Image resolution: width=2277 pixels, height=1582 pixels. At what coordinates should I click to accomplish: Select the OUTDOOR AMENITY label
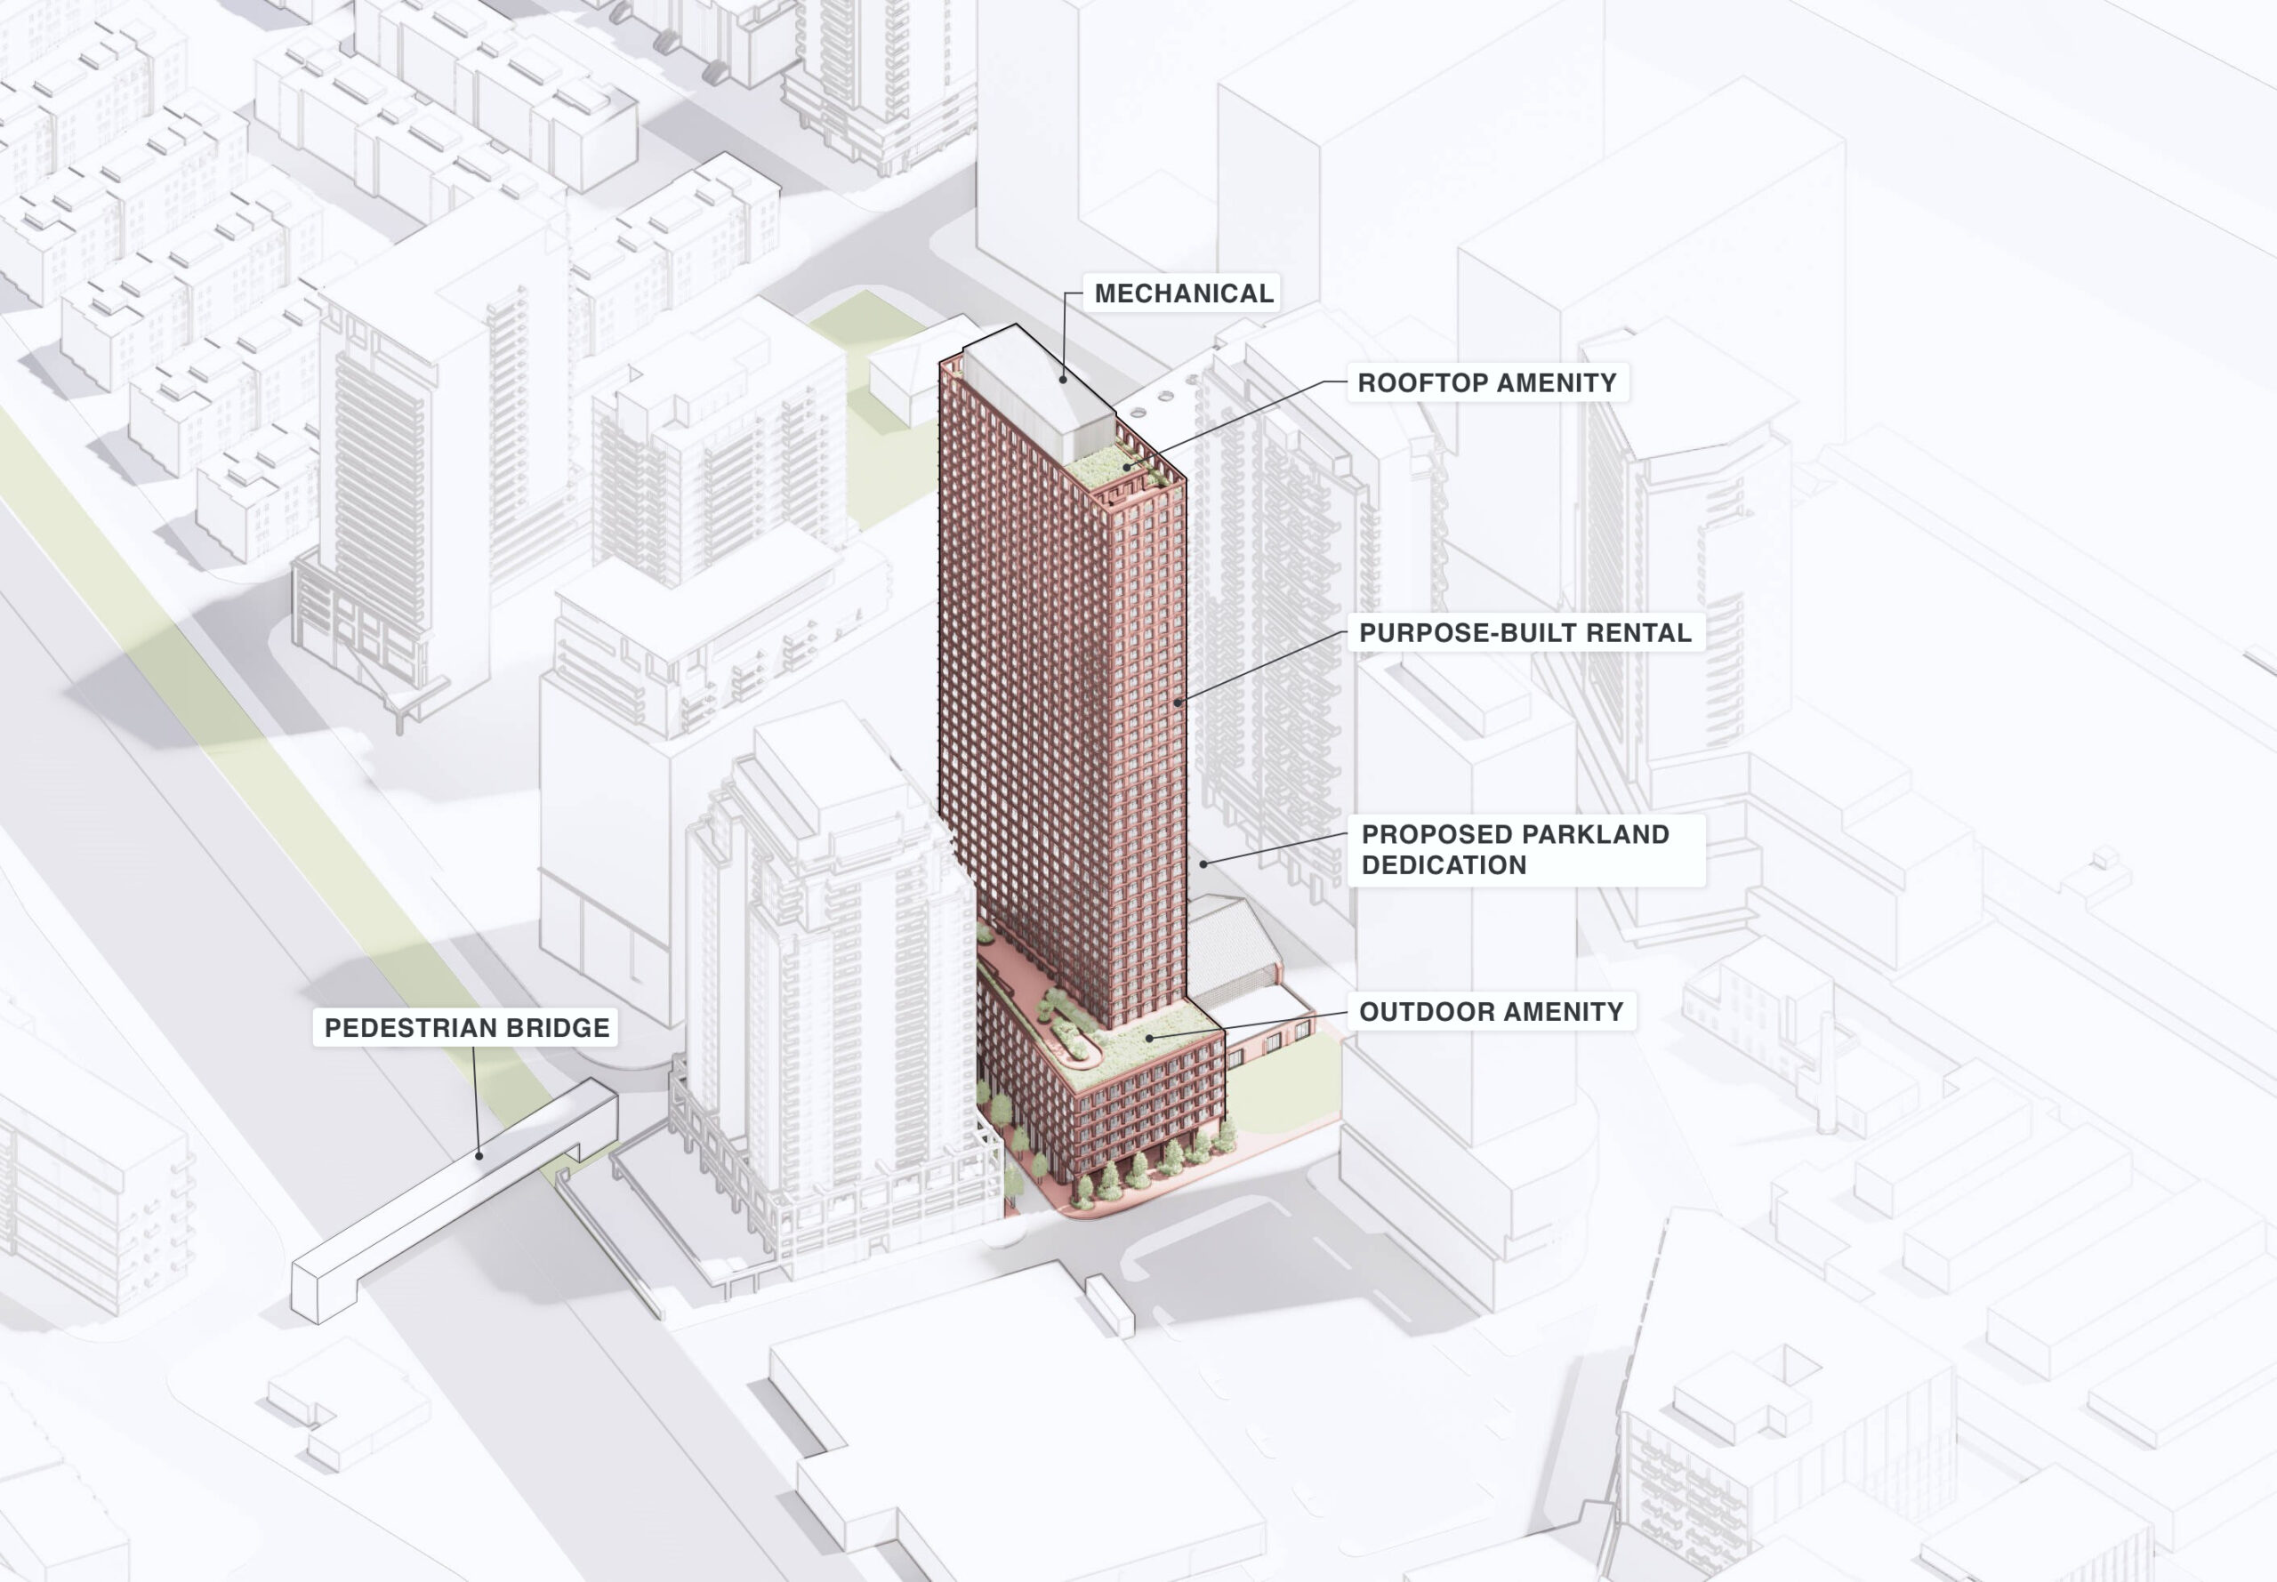[1491, 1011]
